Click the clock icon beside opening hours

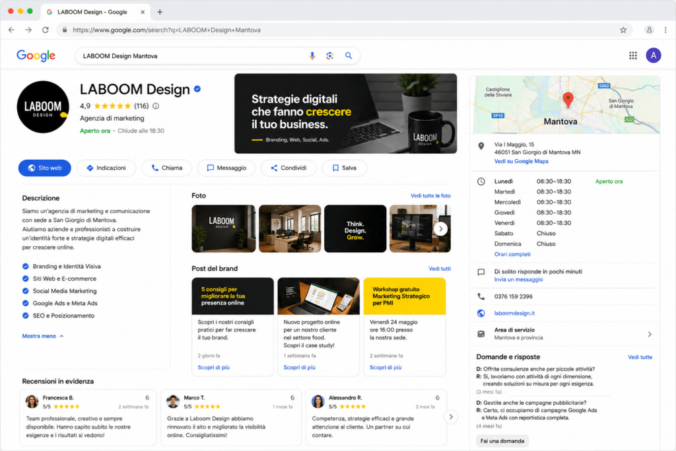(x=481, y=182)
